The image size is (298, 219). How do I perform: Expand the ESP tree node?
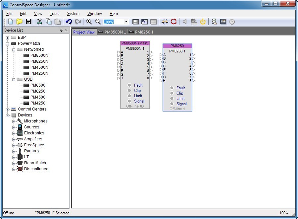7,38
